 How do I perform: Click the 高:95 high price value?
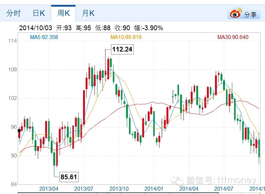coord(83,28)
